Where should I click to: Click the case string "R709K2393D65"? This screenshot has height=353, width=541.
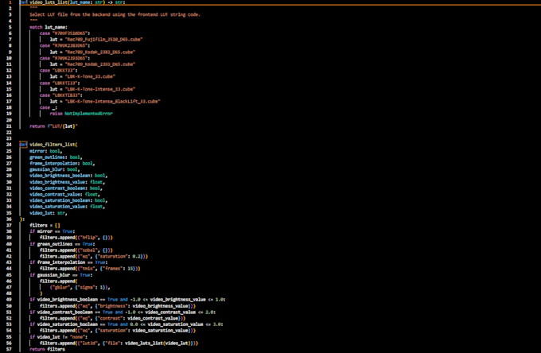pyautogui.click(x=70, y=58)
